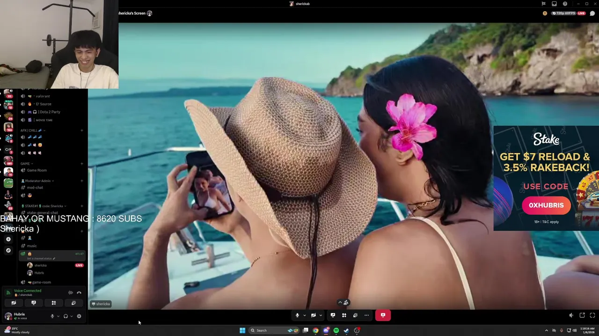The image size is (599, 336).
Task: Open activities button in the voice panel
Action: [54, 303]
